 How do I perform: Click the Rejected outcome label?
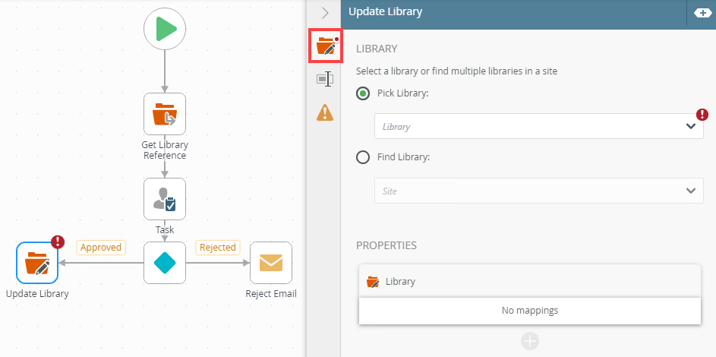[x=218, y=248]
